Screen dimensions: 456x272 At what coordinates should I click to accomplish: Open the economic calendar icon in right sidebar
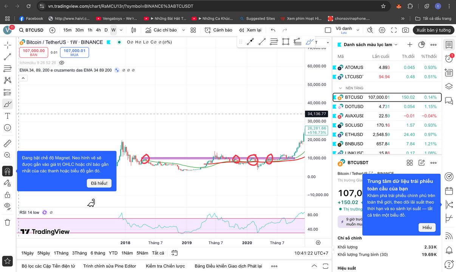[449, 190]
